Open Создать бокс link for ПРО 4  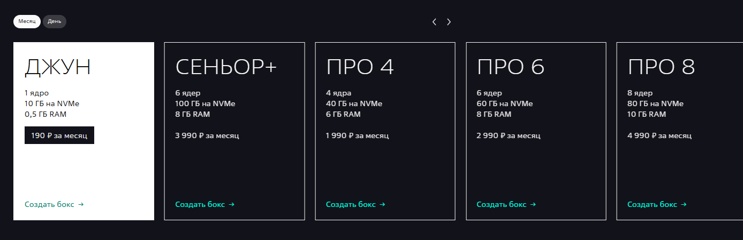point(351,204)
